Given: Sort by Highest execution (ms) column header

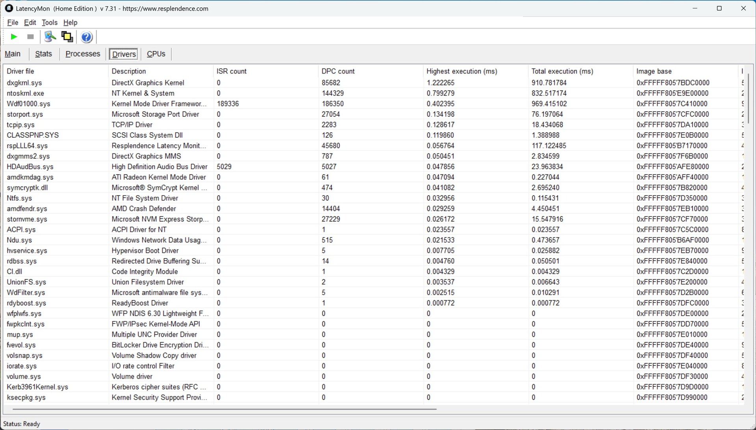Looking at the screenshot, I should (x=461, y=71).
